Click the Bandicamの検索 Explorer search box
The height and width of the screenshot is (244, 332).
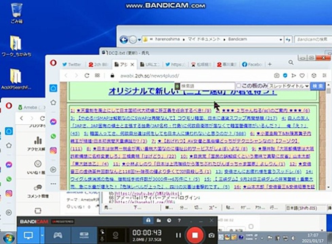(313, 39)
